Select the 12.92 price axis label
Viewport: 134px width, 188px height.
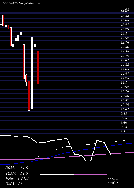tap(125, 38)
